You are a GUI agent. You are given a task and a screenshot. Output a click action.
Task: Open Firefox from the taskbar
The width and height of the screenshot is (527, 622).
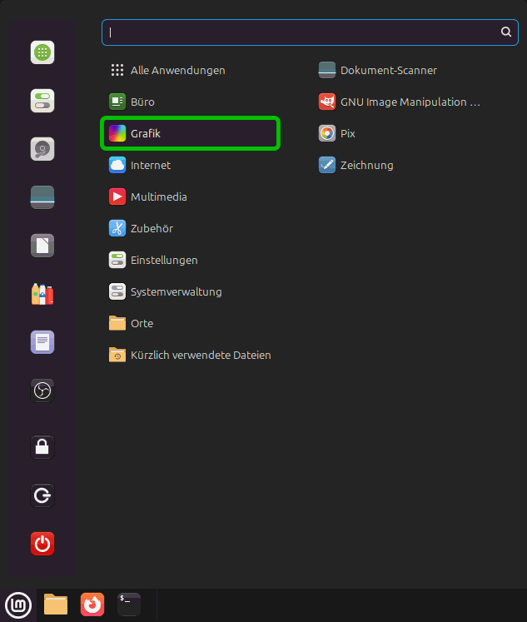click(x=92, y=604)
